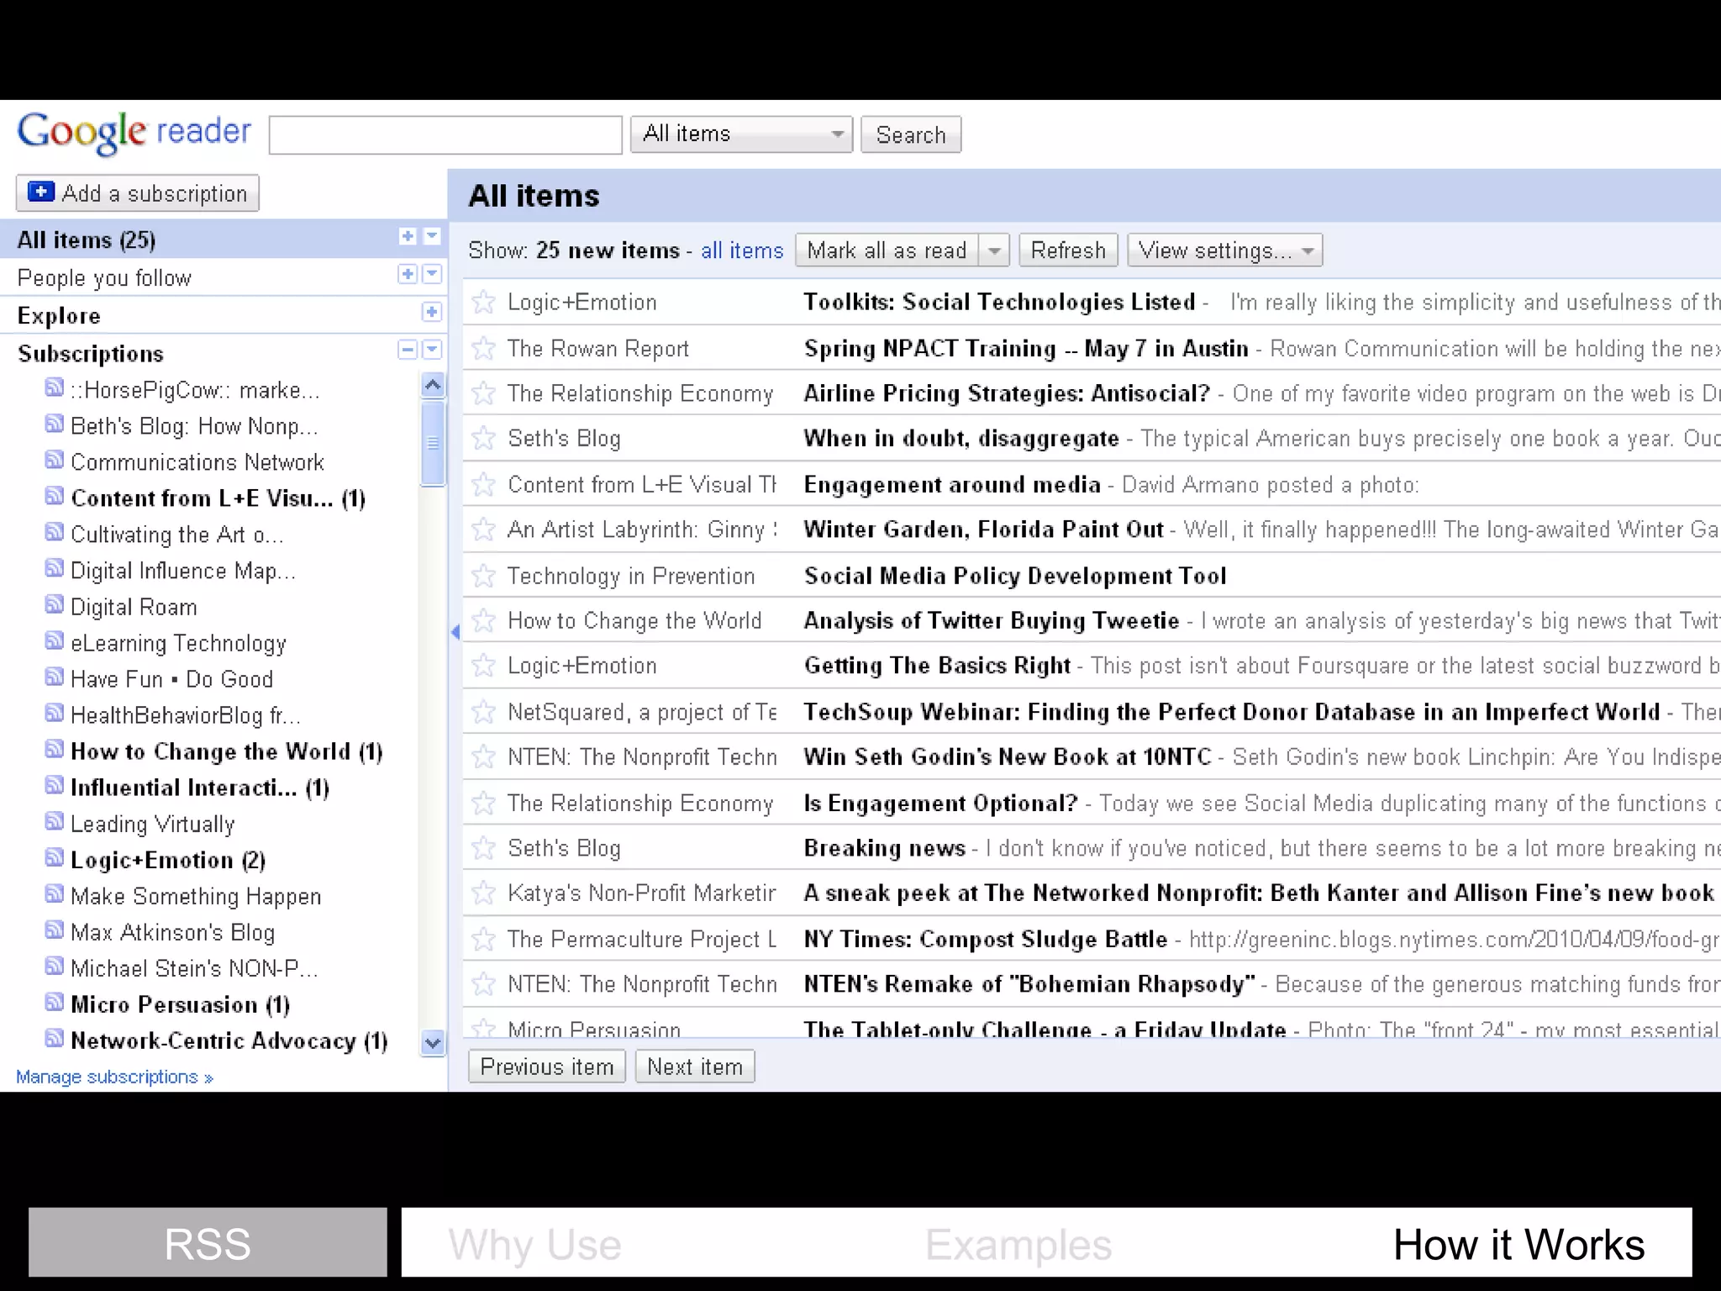Star the Getting The Basics Right item

[483, 666]
